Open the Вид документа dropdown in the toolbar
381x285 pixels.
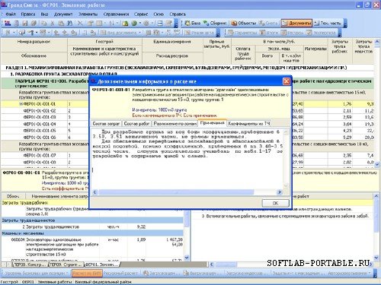coord(121,33)
